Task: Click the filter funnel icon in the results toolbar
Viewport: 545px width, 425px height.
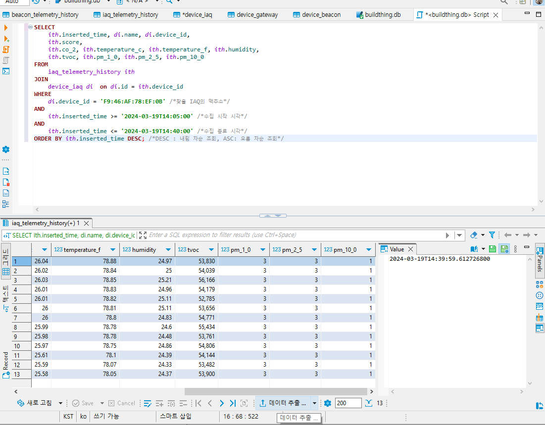Action: point(492,235)
